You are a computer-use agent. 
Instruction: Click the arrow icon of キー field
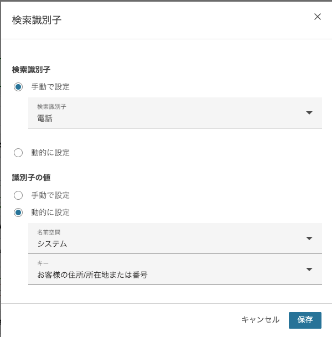click(x=309, y=269)
